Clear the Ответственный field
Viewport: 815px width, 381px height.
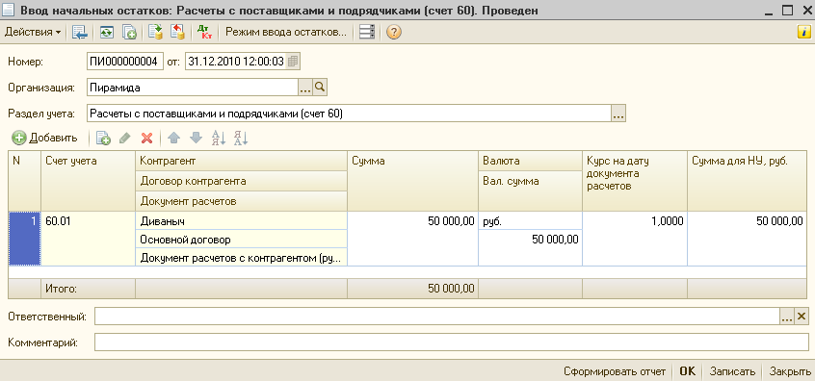(802, 317)
